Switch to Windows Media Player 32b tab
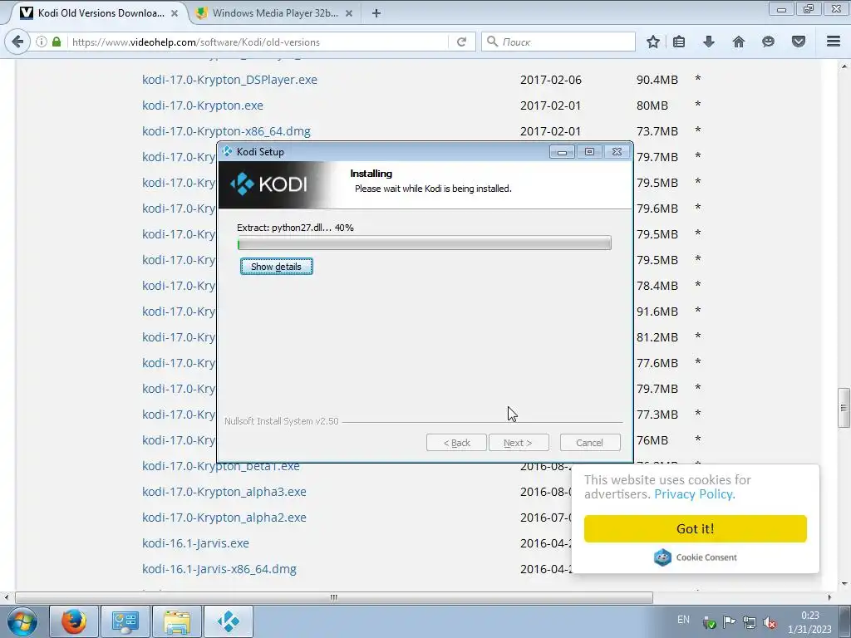This screenshot has height=638, width=851. [x=274, y=13]
